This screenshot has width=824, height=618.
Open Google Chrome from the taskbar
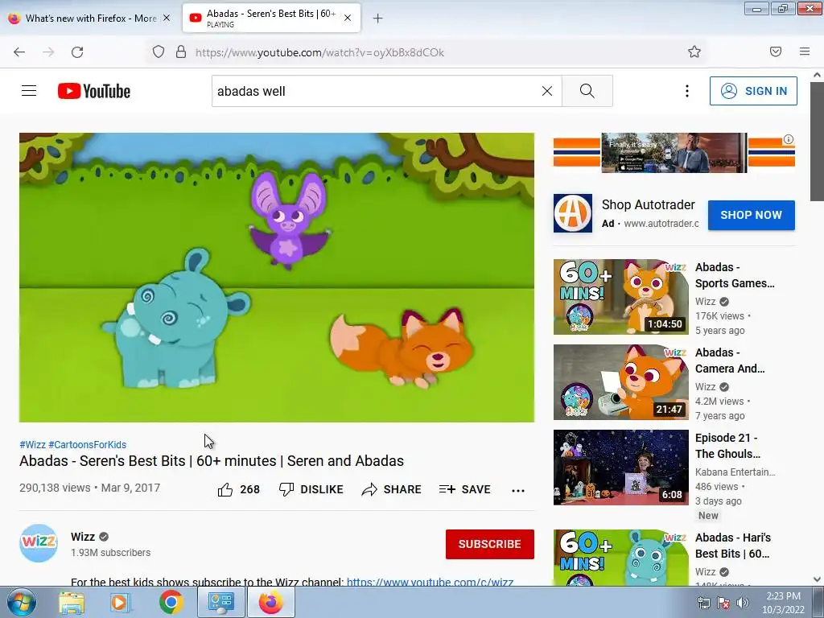tap(171, 602)
